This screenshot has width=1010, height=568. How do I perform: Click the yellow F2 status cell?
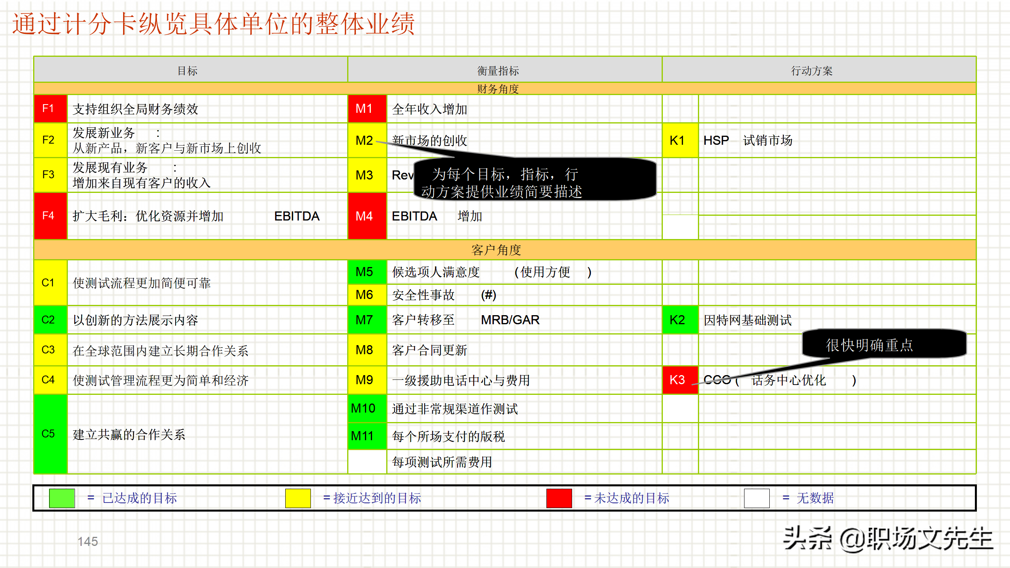click(x=50, y=140)
